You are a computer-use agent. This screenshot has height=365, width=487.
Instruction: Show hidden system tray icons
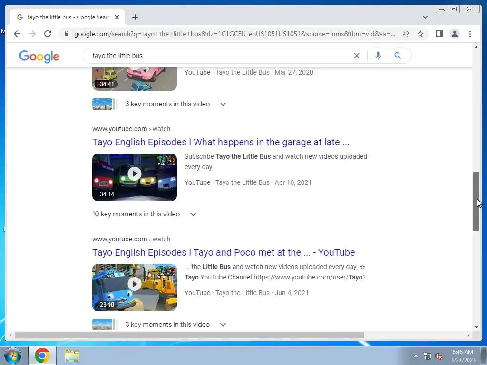click(416, 356)
